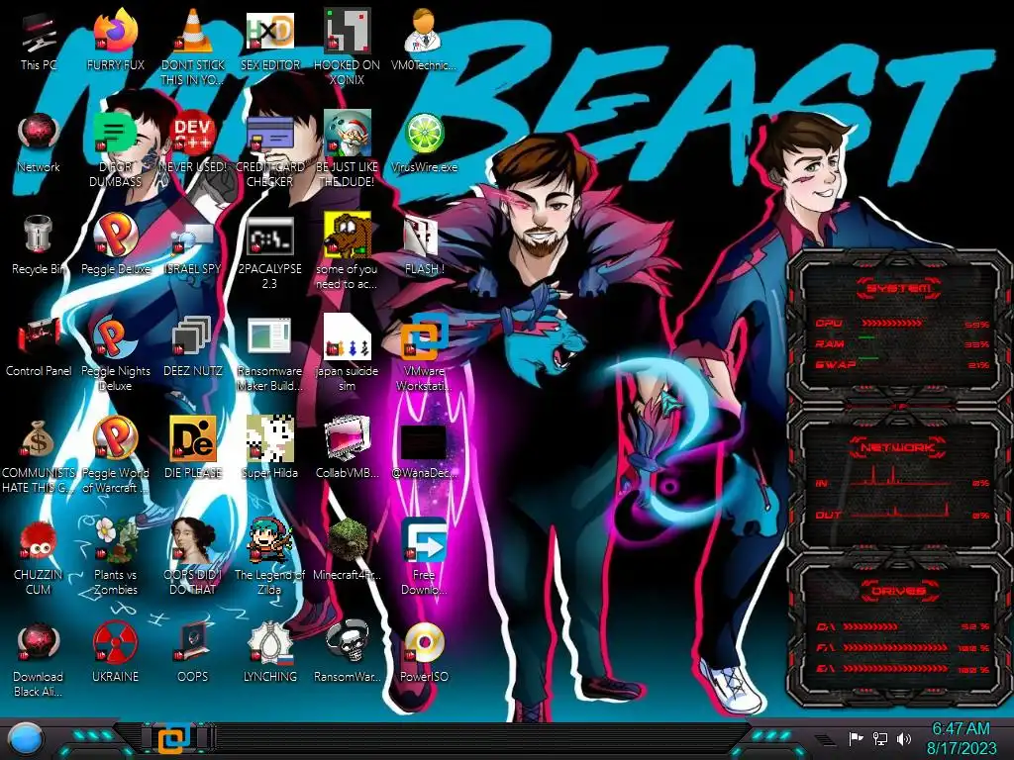Screen dimensions: 1014x760
Task: Open the money bag COMMUNISTS HATE THIS icon
Action: [x=39, y=439]
